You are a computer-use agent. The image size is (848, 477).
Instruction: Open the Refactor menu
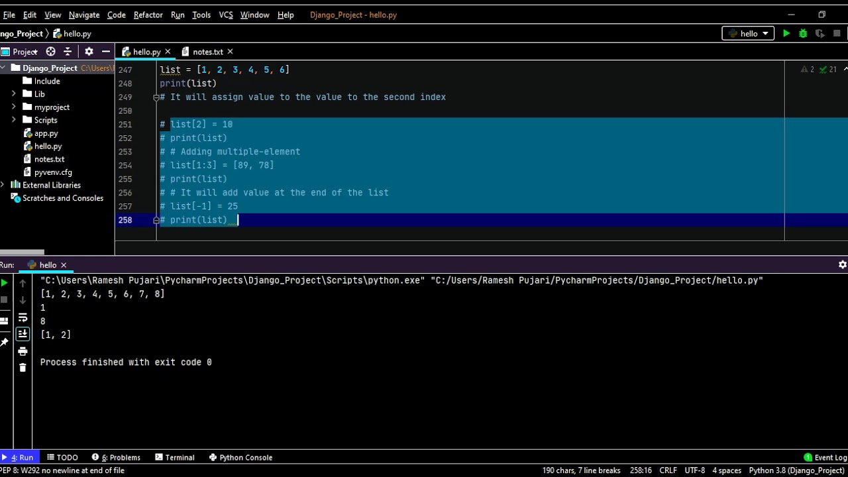(148, 15)
